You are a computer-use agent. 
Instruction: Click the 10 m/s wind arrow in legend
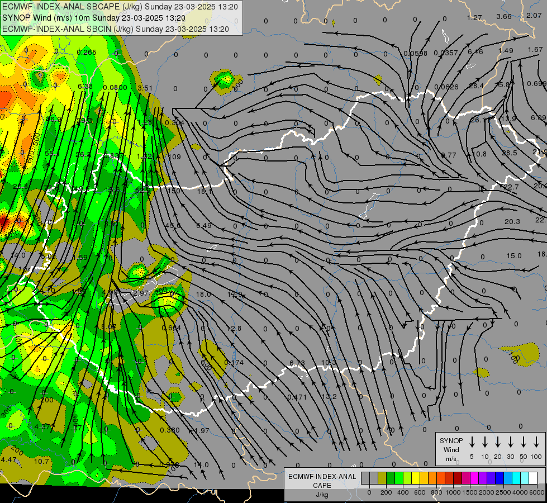[x=485, y=442]
